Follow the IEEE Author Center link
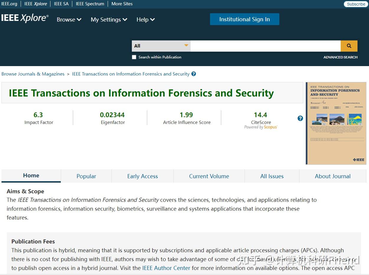Screen dimensions: 369x275 point(166,268)
